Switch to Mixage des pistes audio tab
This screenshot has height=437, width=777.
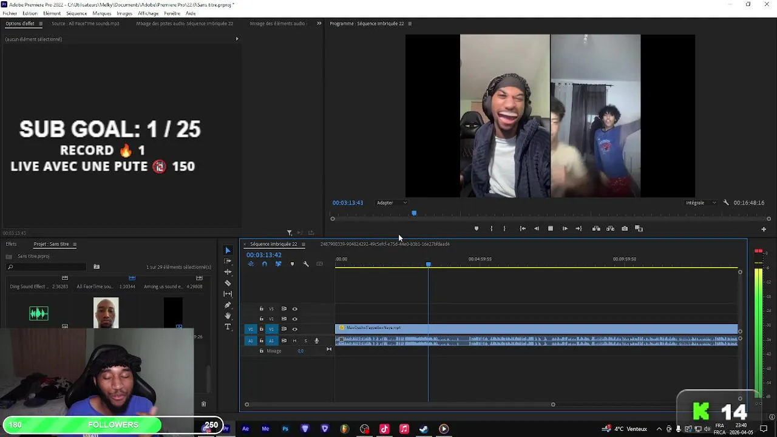pyautogui.click(x=185, y=24)
